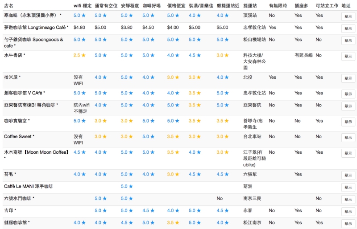Click the 地址 column header
This screenshot has height=229, width=357.
tap(346, 6)
